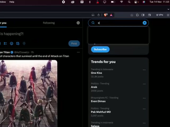Open more options for Arab trend
The height and width of the screenshot is (127, 170).
click(144, 84)
